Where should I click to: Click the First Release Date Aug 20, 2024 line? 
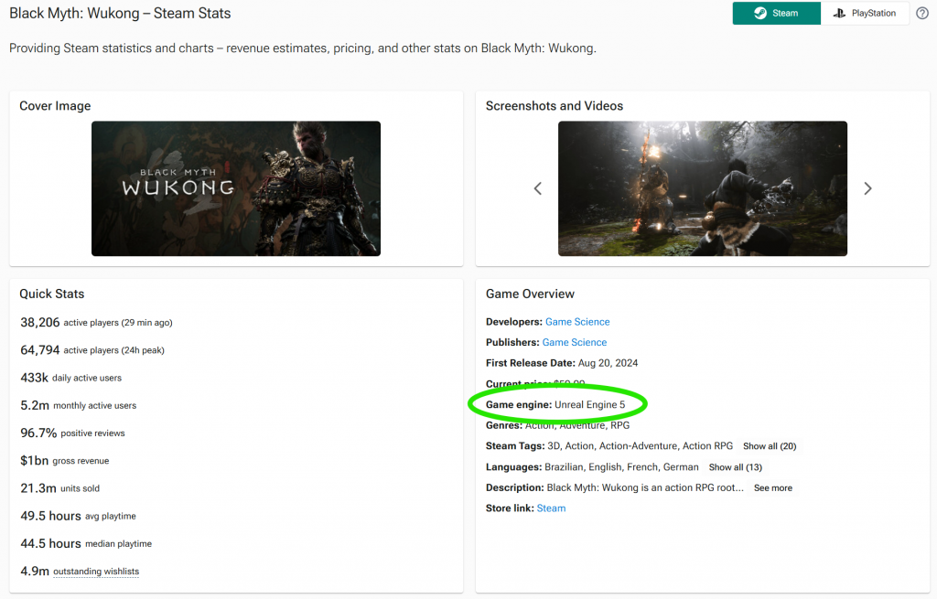pyautogui.click(x=562, y=363)
